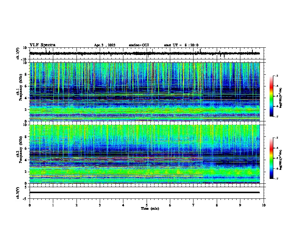Viewport: 297px width, 230px height.
Task: Select the date text "Apr. 3, 2023"
Action: coord(105,45)
